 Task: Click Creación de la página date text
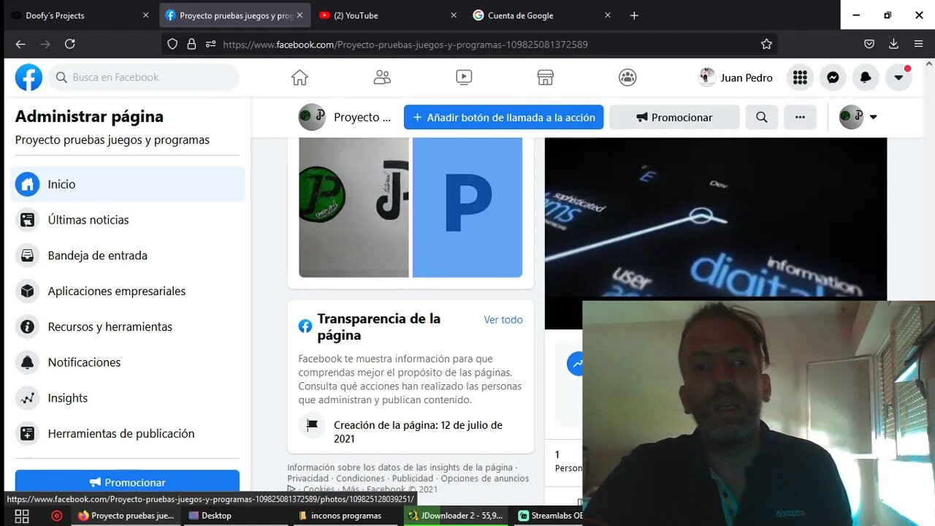(x=418, y=432)
